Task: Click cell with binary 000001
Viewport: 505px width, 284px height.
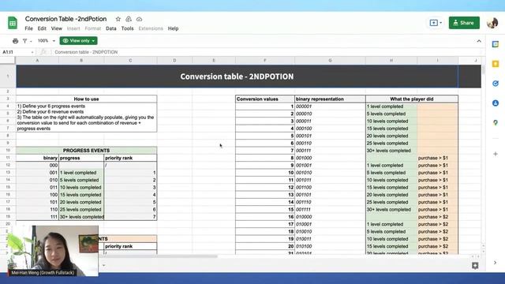Action: (x=330, y=106)
